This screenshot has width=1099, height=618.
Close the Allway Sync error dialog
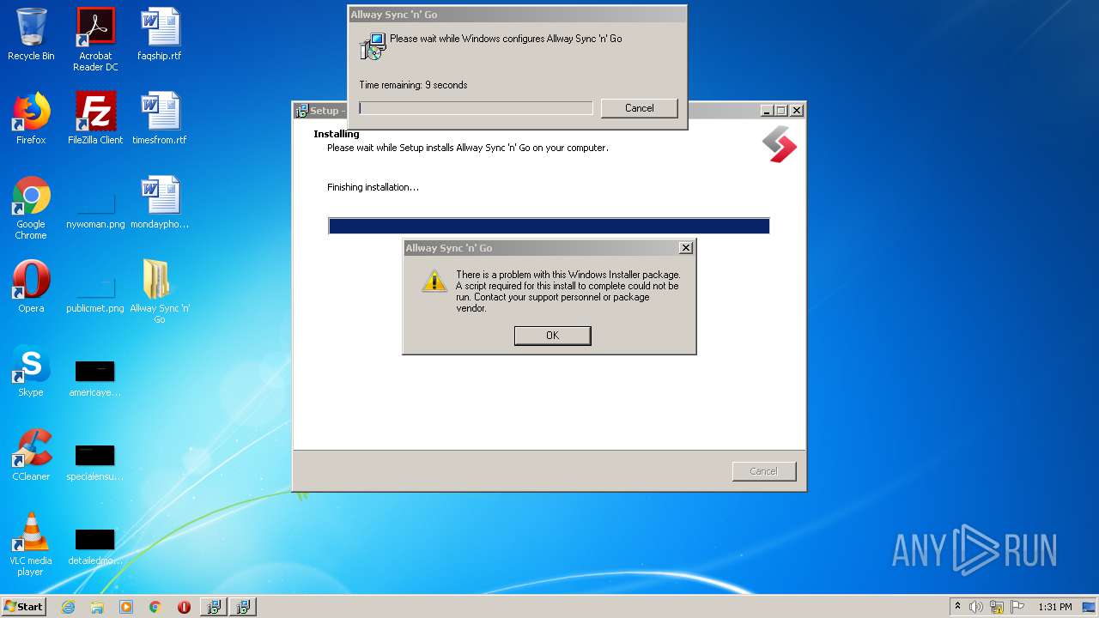click(x=685, y=248)
